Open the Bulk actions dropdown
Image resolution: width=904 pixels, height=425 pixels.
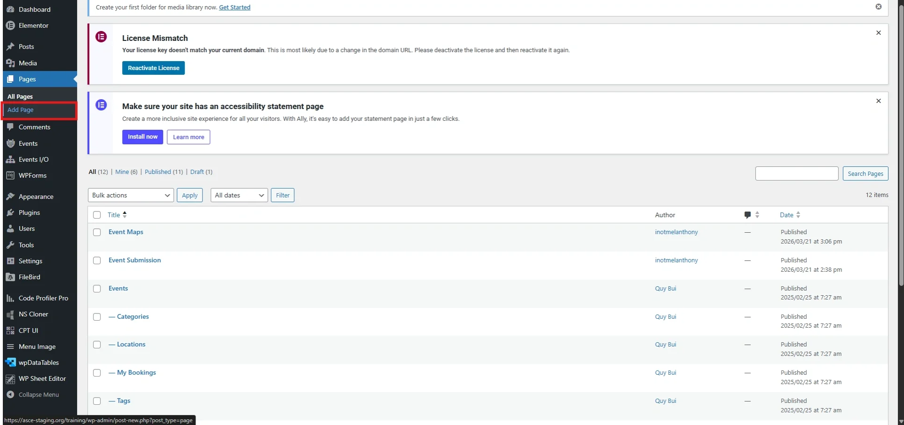[131, 195]
